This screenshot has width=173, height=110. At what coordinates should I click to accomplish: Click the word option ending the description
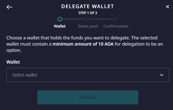[14, 50]
